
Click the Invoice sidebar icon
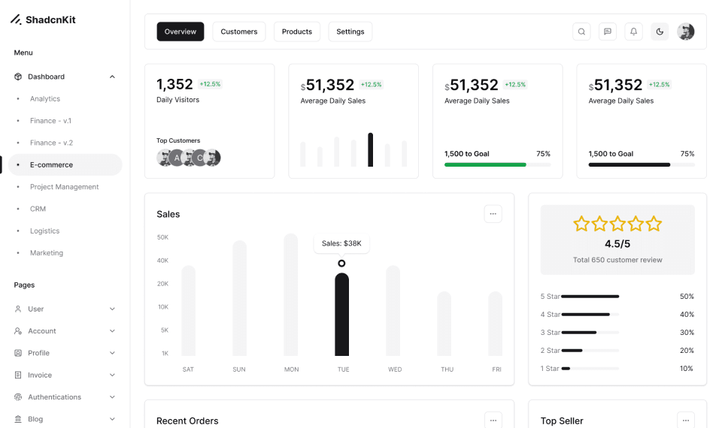[18, 375]
